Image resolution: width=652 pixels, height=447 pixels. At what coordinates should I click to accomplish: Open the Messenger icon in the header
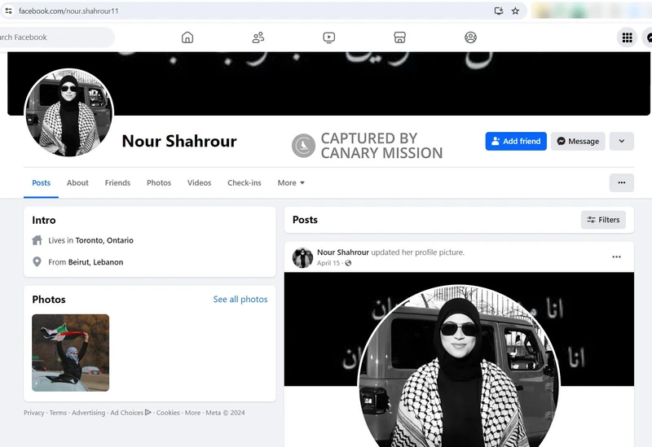pyautogui.click(x=648, y=37)
